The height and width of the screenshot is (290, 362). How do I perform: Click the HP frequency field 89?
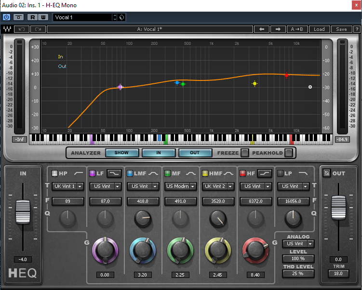point(67,201)
